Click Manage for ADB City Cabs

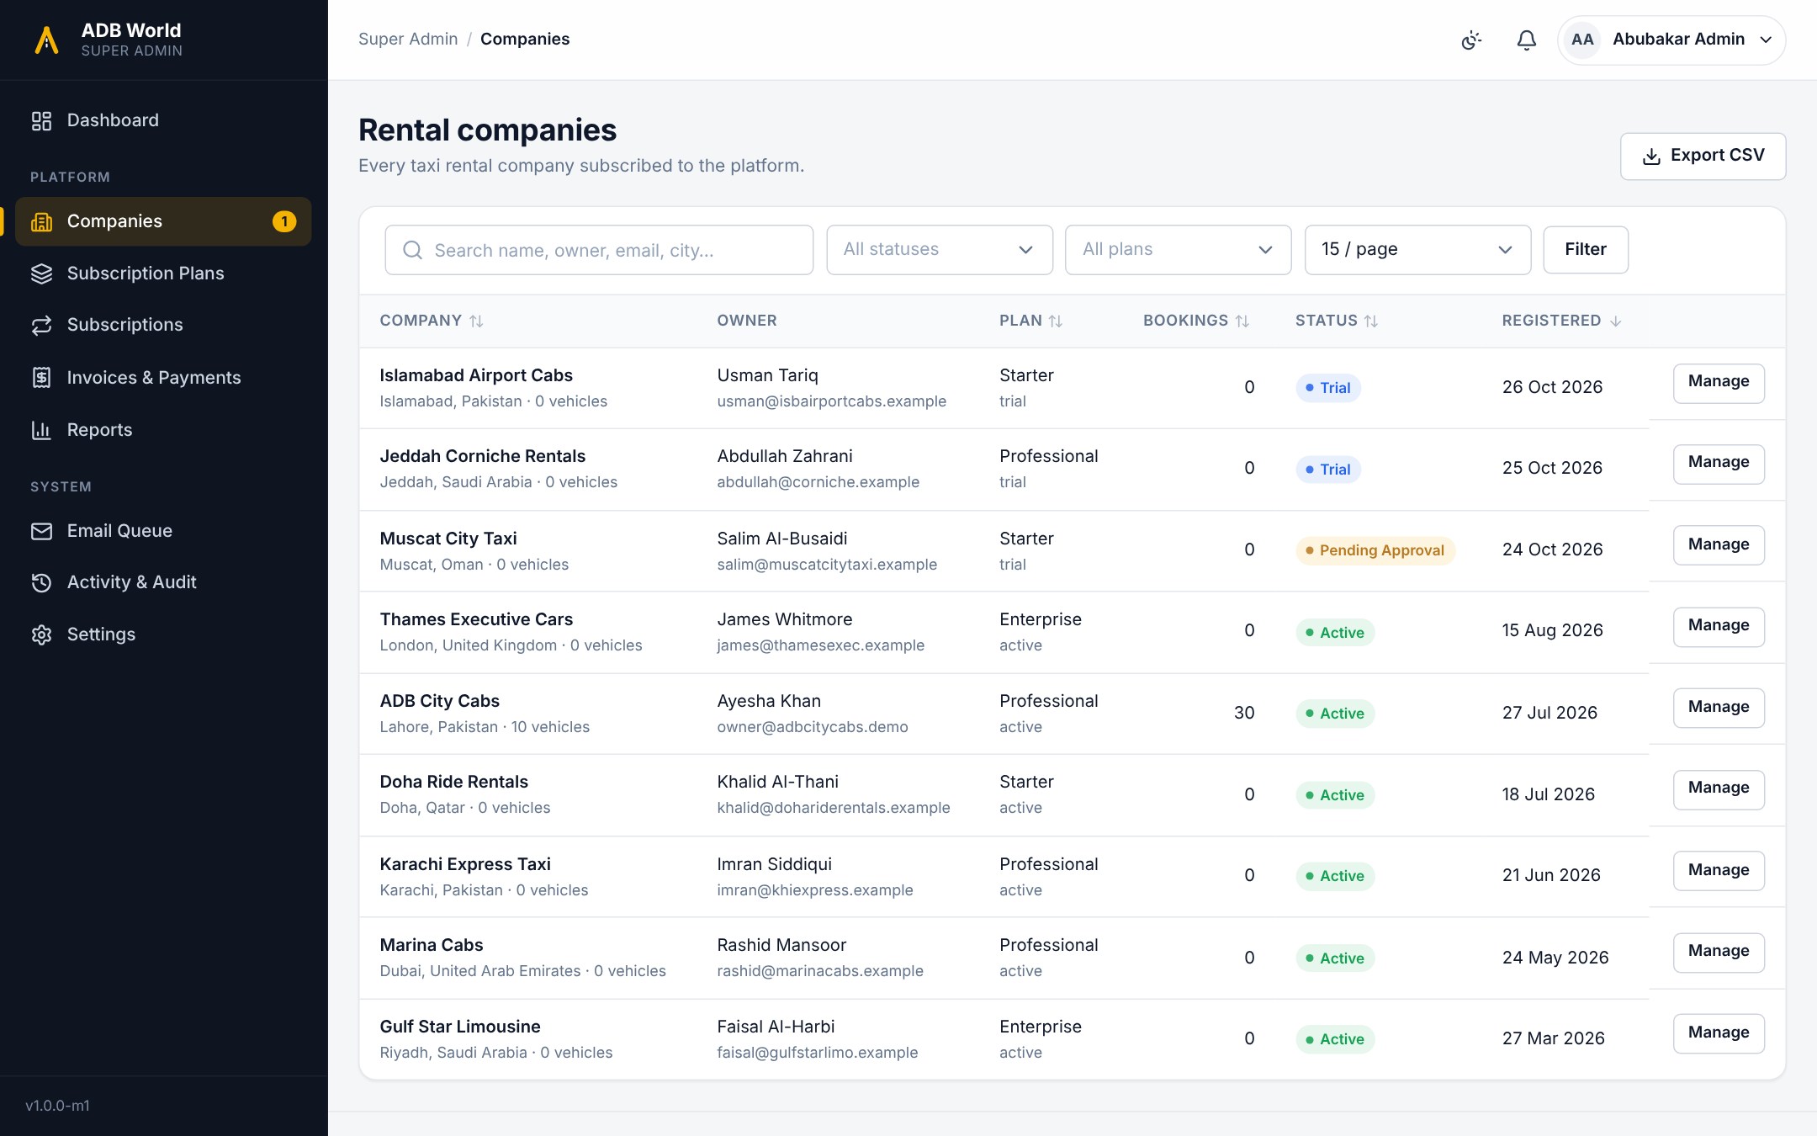[x=1719, y=708]
